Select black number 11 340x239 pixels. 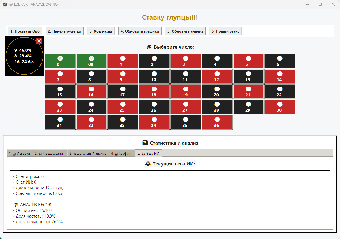click(186, 76)
